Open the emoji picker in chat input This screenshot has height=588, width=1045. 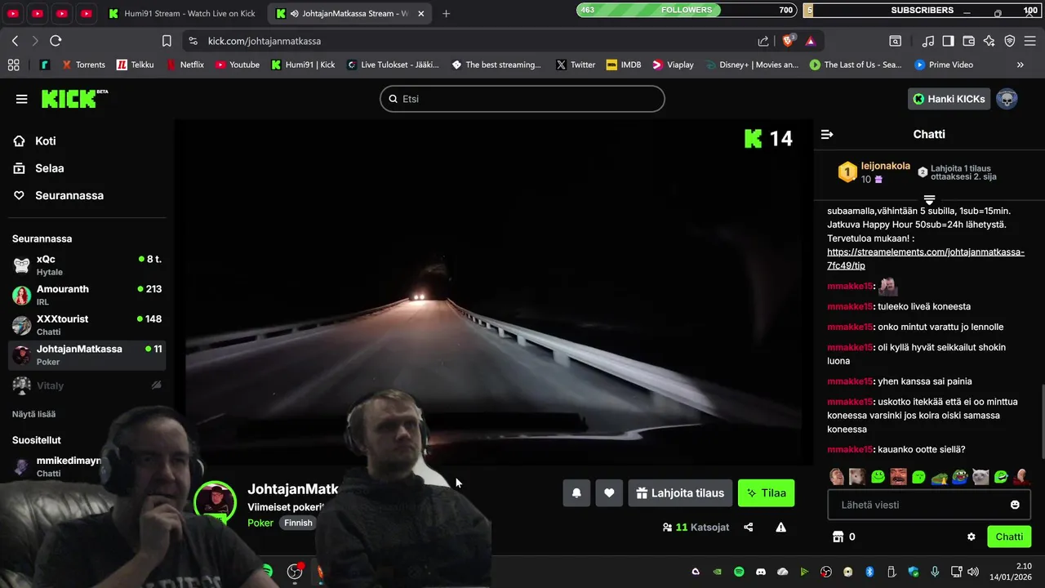point(1015,505)
